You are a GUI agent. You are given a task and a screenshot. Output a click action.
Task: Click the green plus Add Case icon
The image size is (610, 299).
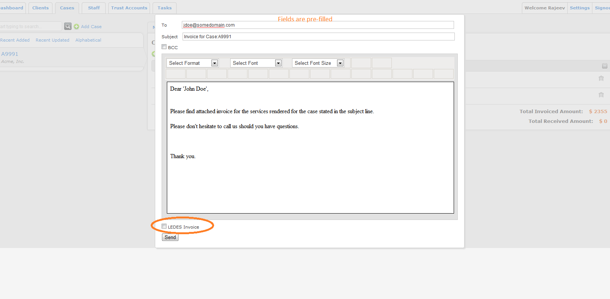click(76, 27)
